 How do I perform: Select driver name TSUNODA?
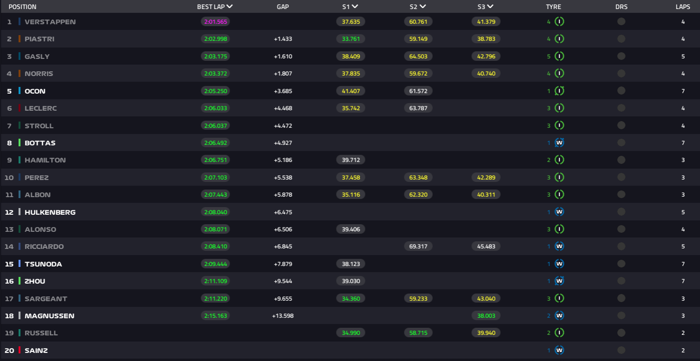click(x=43, y=264)
